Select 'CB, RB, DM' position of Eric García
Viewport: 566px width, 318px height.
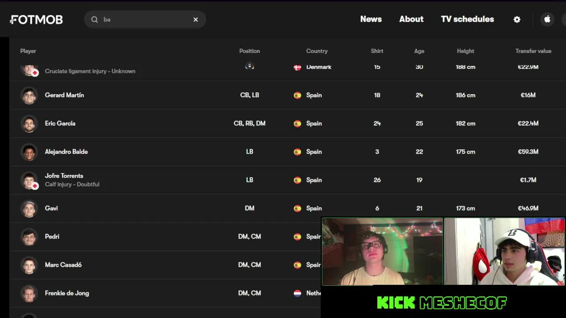point(249,123)
